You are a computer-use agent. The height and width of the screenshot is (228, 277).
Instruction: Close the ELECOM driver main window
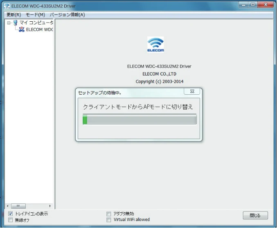[x=266, y=5]
